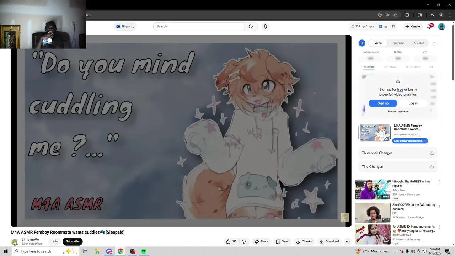
Task: Collapse the VidIQ panel chevron
Action: [x=434, y=43]
